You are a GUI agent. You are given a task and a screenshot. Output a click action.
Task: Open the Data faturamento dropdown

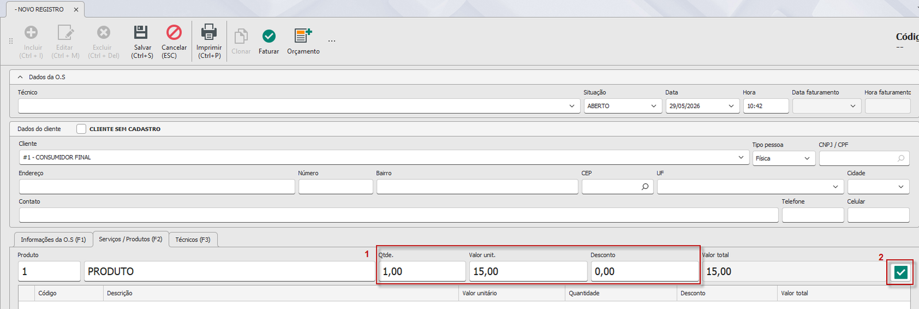[853, 106]
